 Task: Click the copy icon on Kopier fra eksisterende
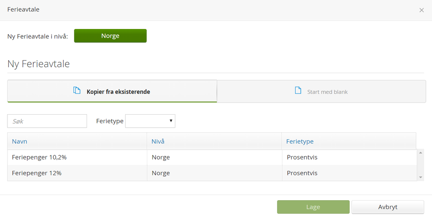[x=77, y=91]
